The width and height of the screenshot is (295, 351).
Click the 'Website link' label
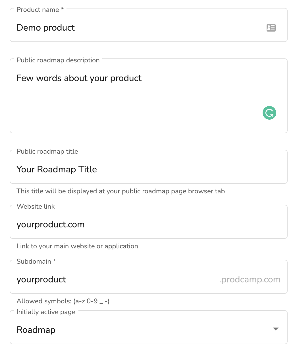tap(36, 206)
